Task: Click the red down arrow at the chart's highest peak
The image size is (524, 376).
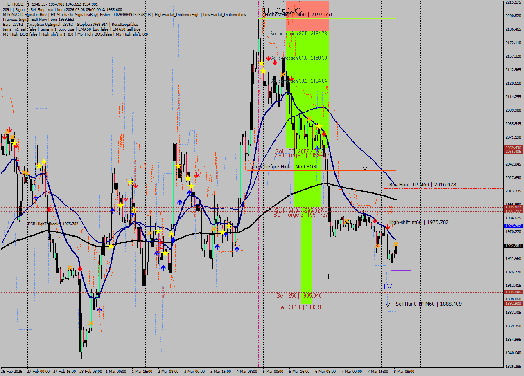Action: click(268, 58)
